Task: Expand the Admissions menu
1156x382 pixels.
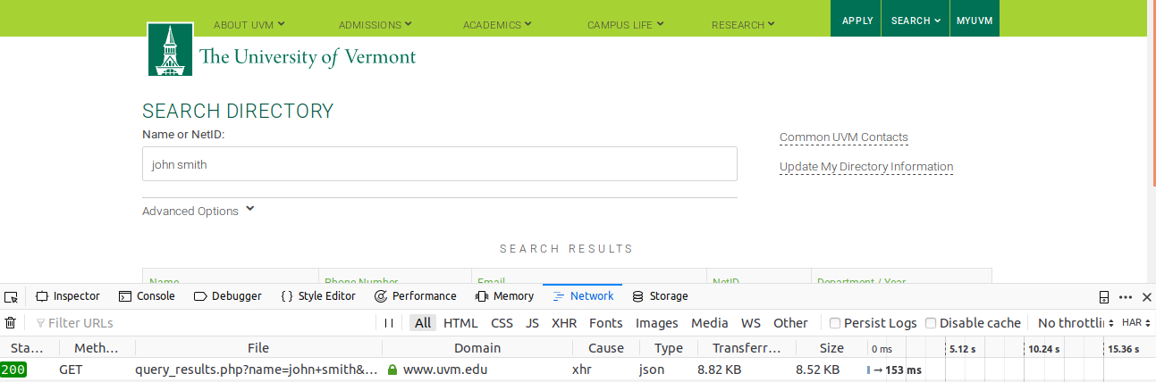Action: 375,24
